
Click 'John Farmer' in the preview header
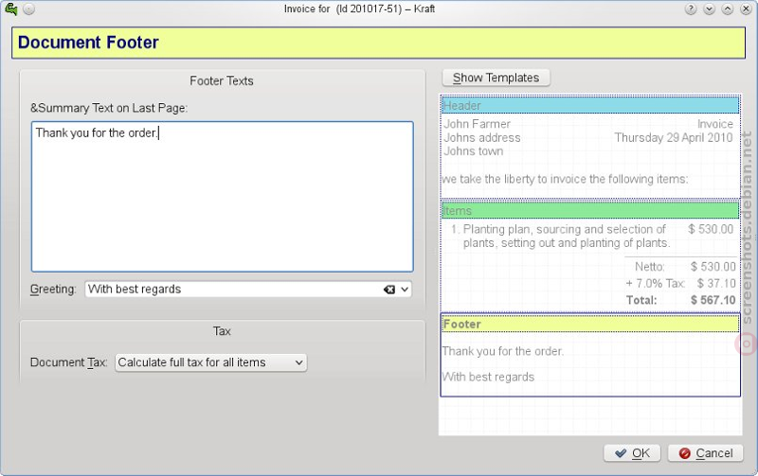pyautogui.click(x=478, y=124)
